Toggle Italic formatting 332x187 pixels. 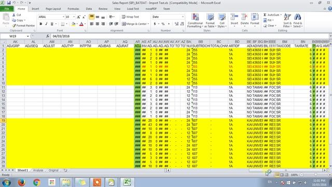click(x=46, y=24)
